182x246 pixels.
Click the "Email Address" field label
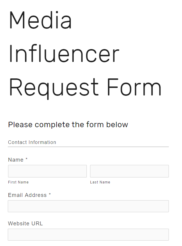(x=27, y=195)
